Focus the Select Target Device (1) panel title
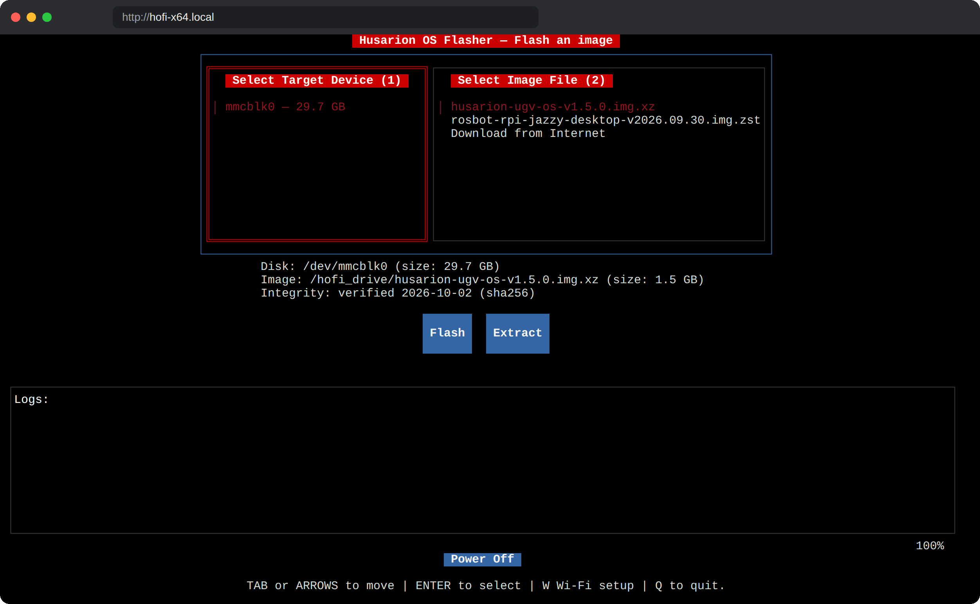This screenshot has height=604, width=980. point(317,80)
